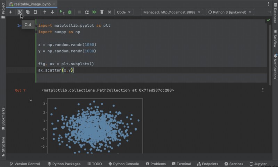Add a new cell with plus icon
Viewport: 278px width, 167px height.
[11, 12]
